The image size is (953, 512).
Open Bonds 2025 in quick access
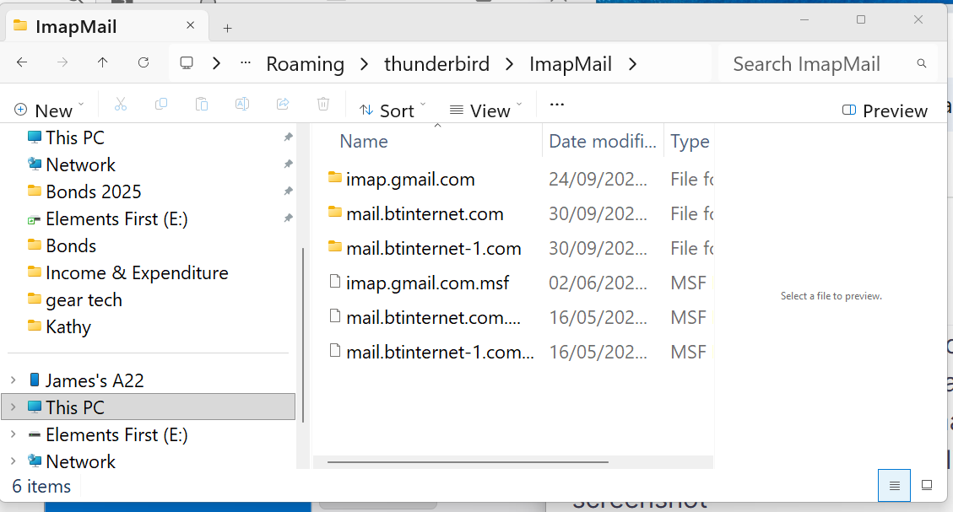coord(84,191)
